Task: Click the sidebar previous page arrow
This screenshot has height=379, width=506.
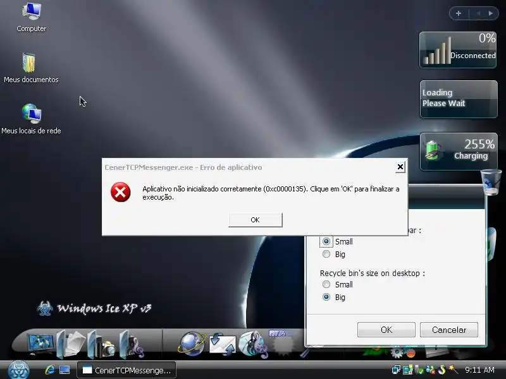Action: coord(478,13)
